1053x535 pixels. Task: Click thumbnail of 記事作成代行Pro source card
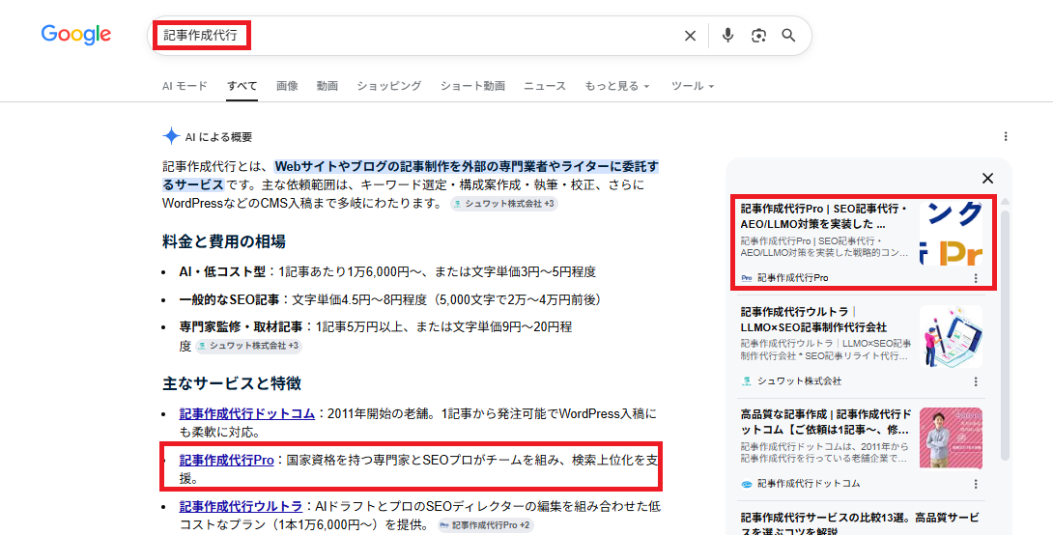coord(951,234)
